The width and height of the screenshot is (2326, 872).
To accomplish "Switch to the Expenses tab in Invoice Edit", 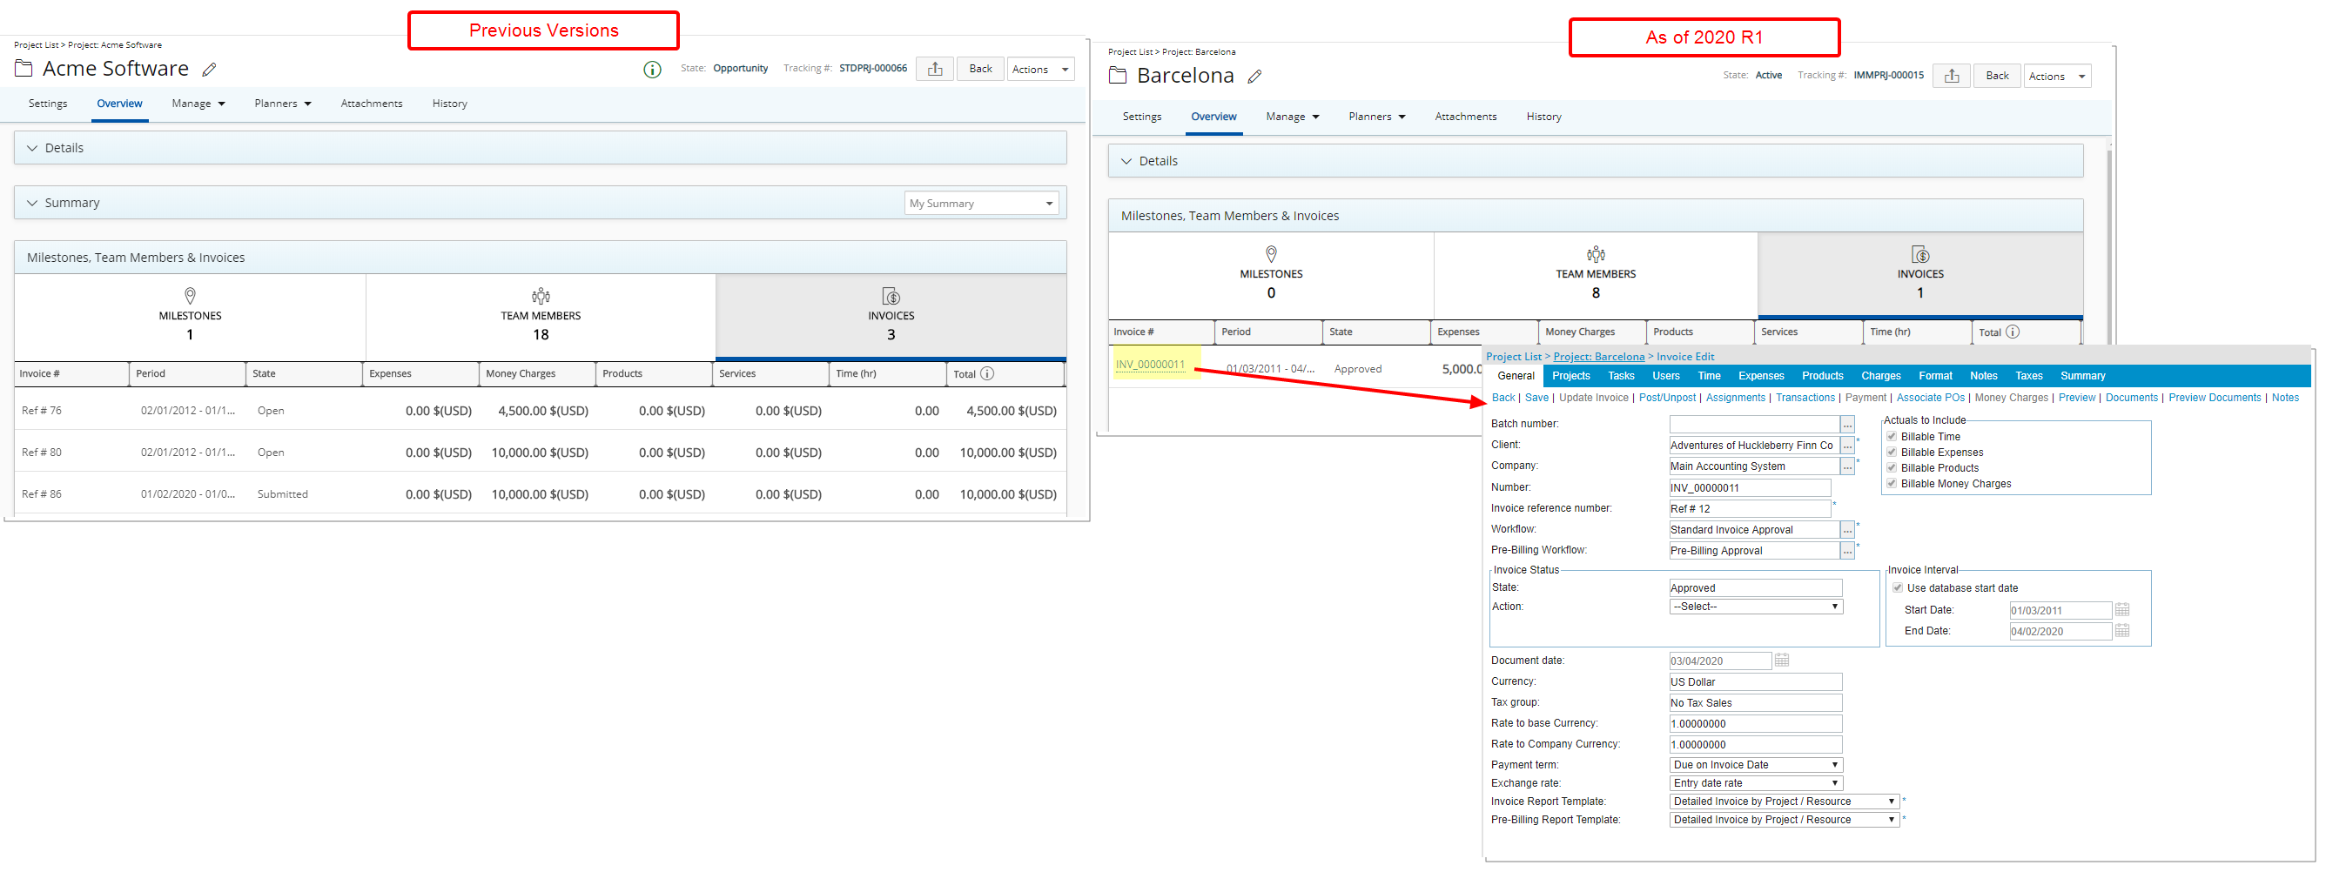I will 1761,376.
